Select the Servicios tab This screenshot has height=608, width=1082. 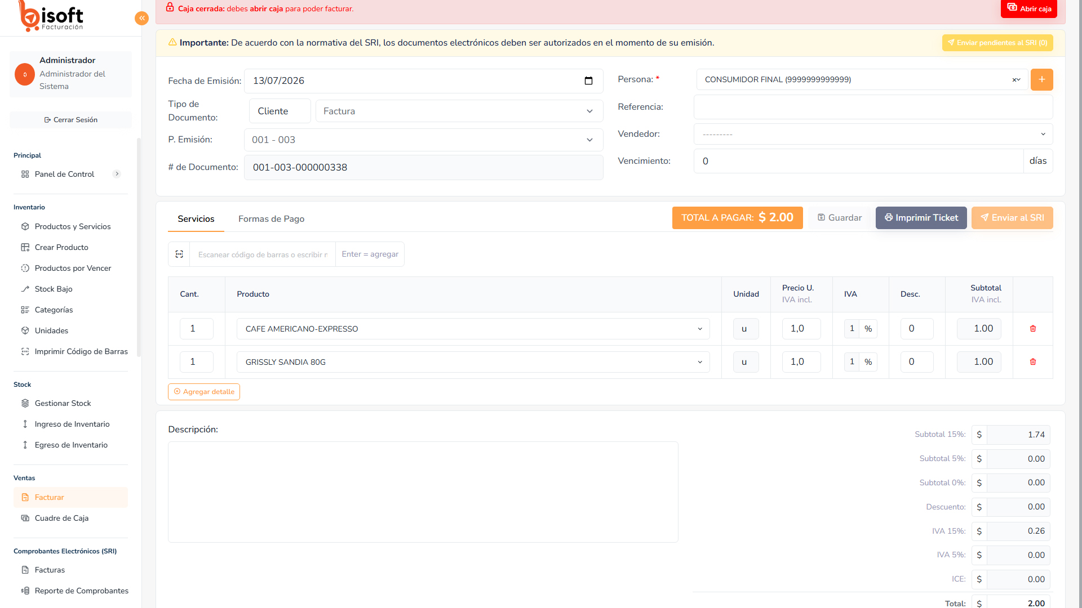[x=196, y=219]
